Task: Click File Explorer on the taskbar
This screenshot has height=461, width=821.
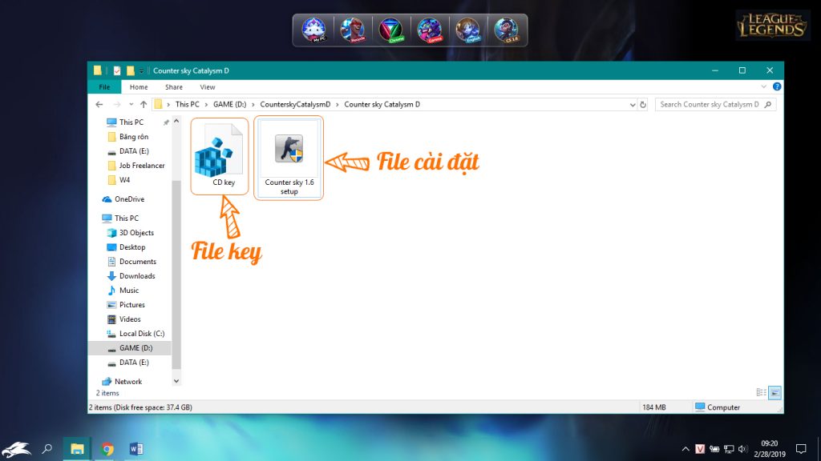Action: tap(78, 448)
